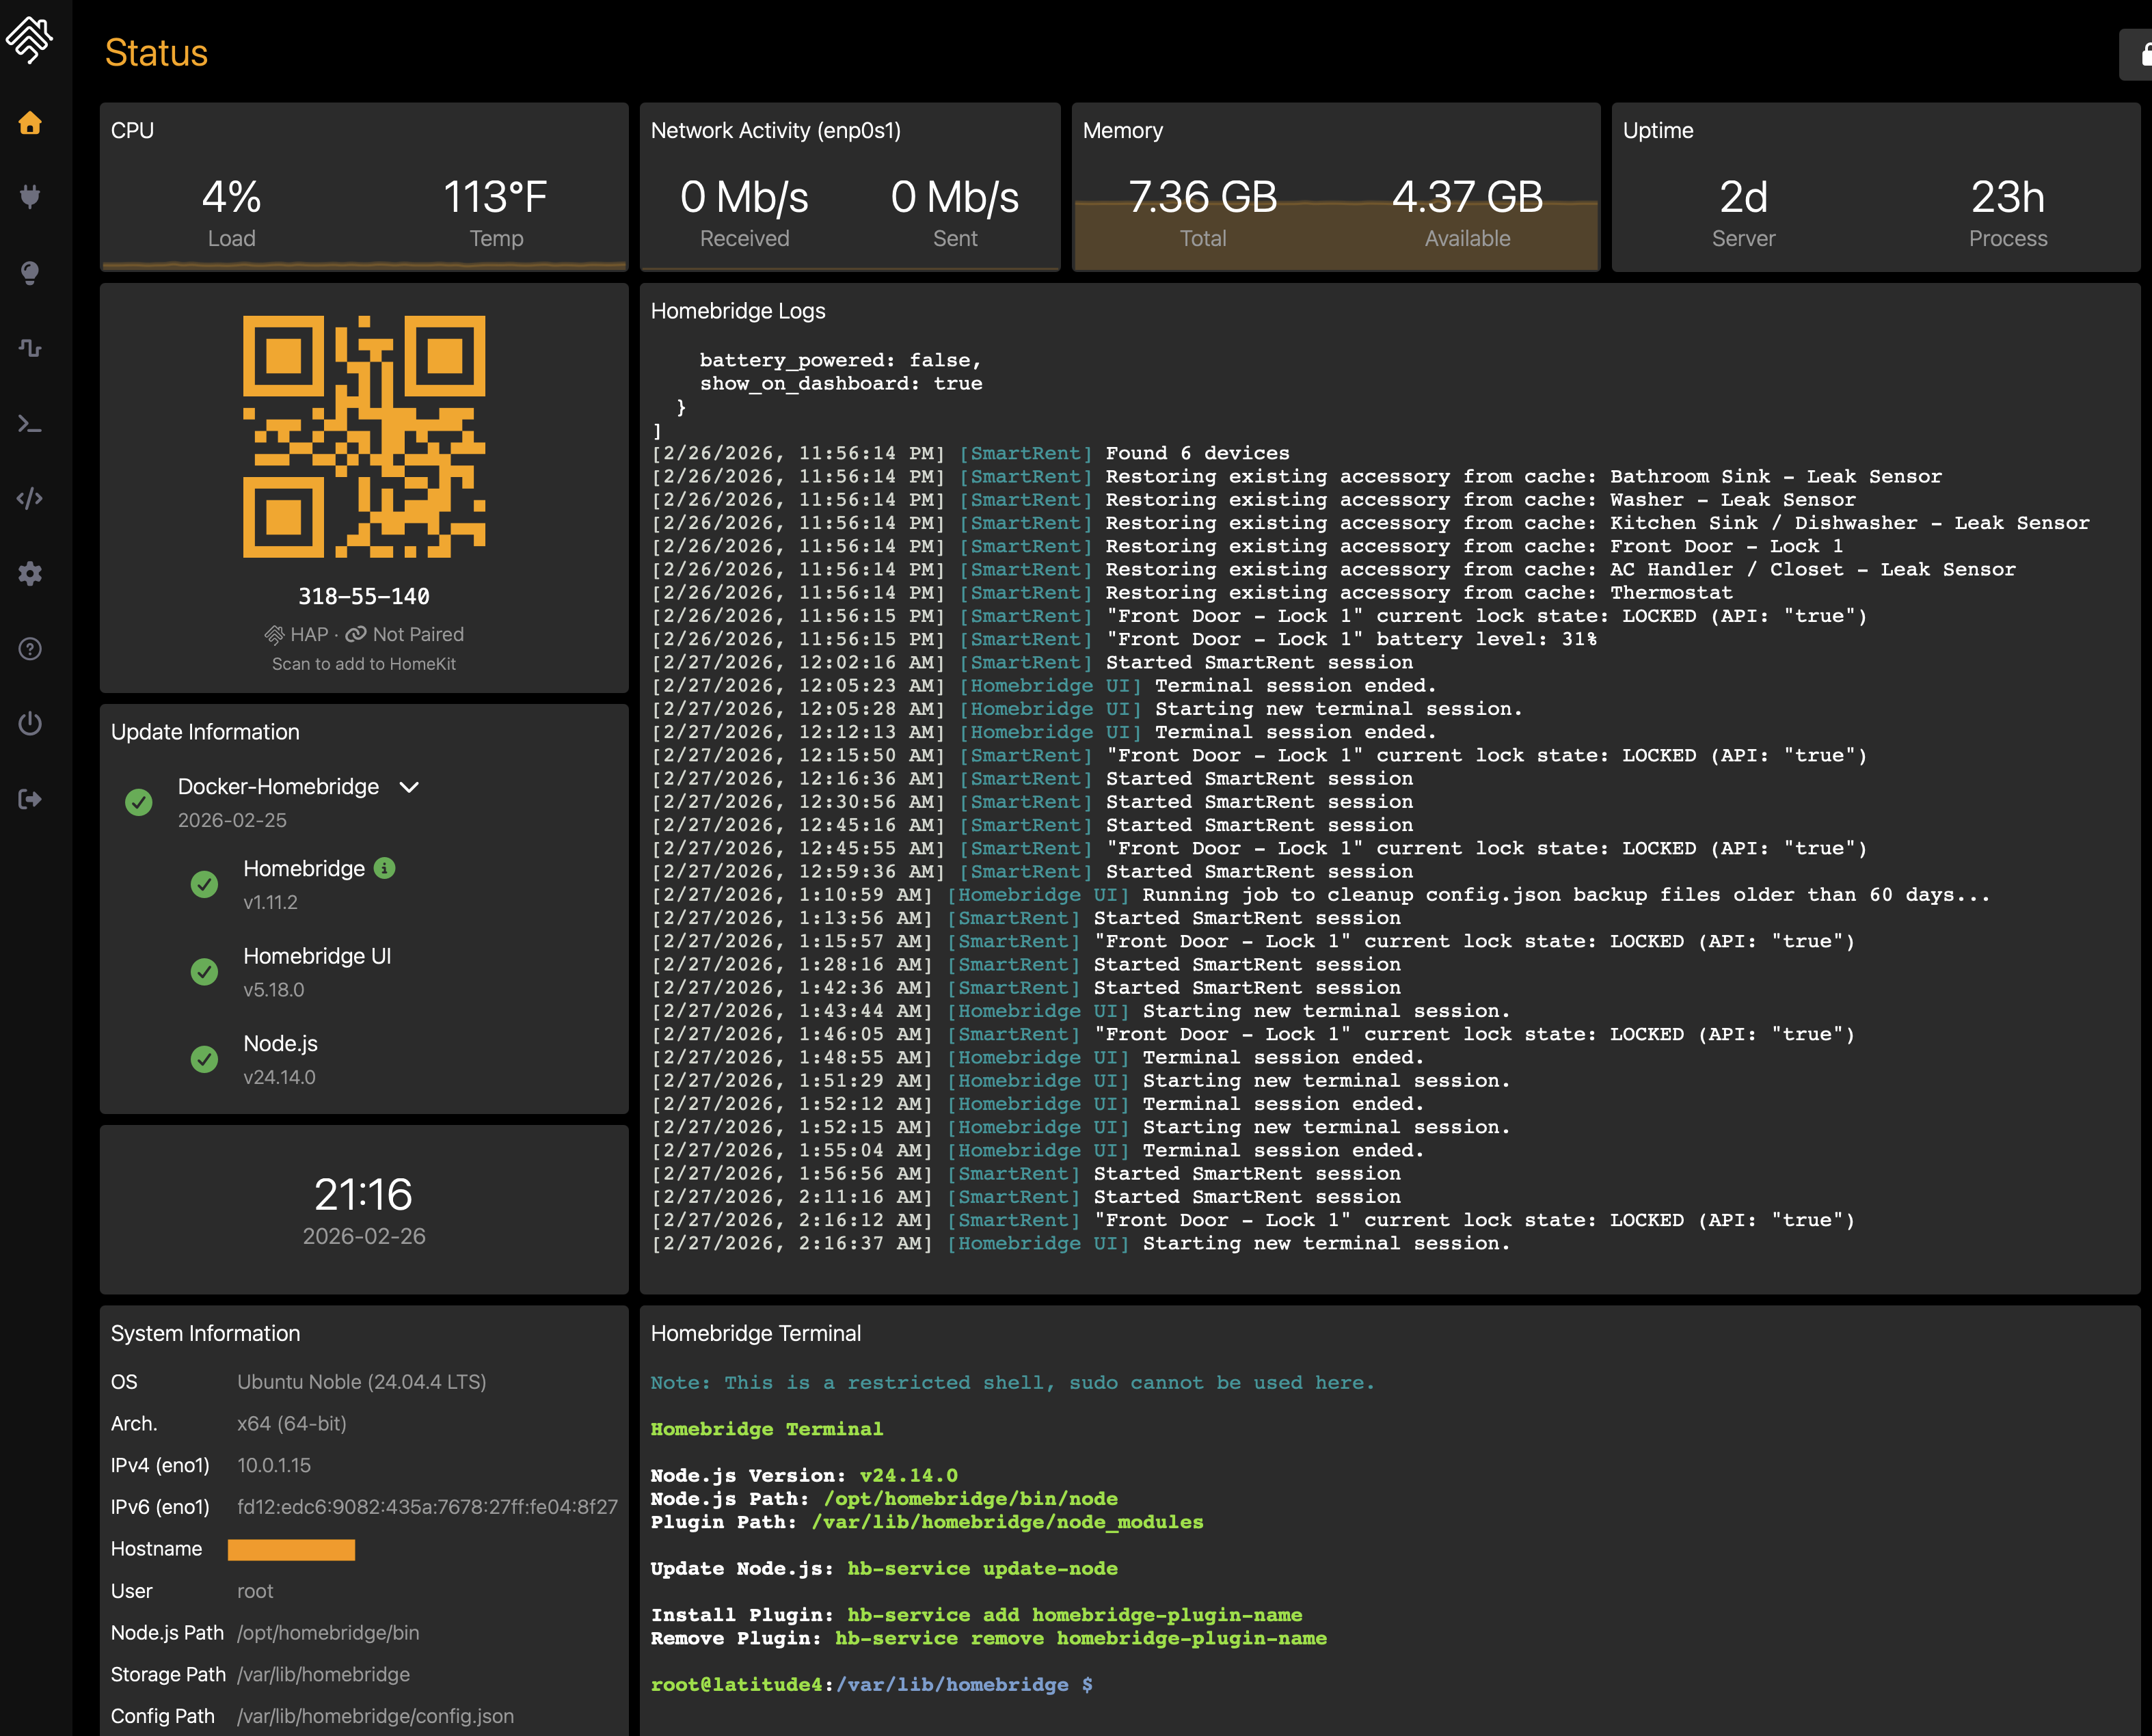Click the Update Information heading
2152x1736 pixels.
[205, 732]
